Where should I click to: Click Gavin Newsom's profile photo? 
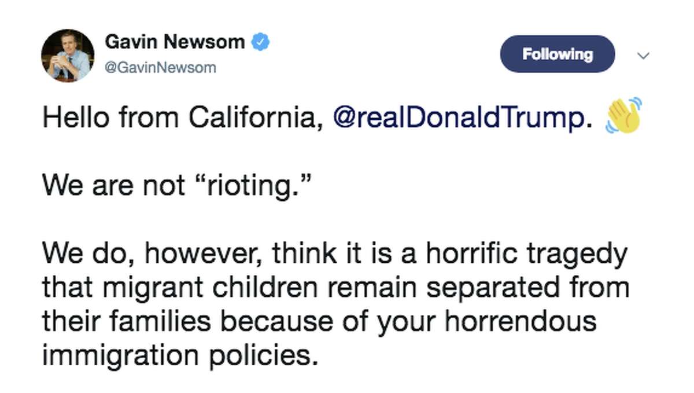tap(68, 54)
